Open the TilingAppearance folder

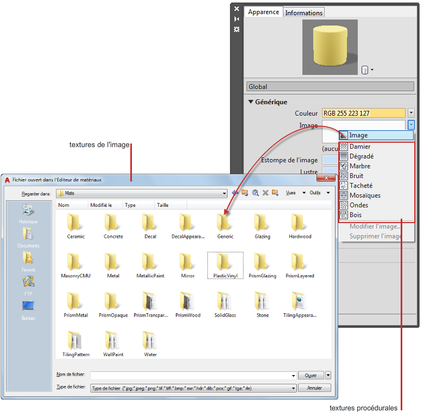[x=300, y=305]
